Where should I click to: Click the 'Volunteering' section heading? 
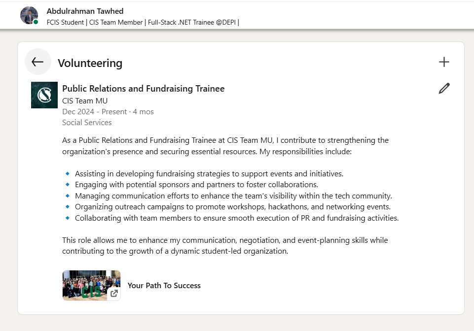(90, 63)
